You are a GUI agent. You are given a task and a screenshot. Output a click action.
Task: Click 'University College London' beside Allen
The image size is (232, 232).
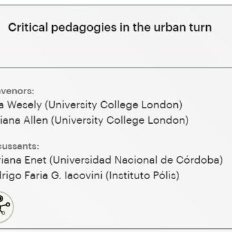pyautogui.click(x=120, y=121)
